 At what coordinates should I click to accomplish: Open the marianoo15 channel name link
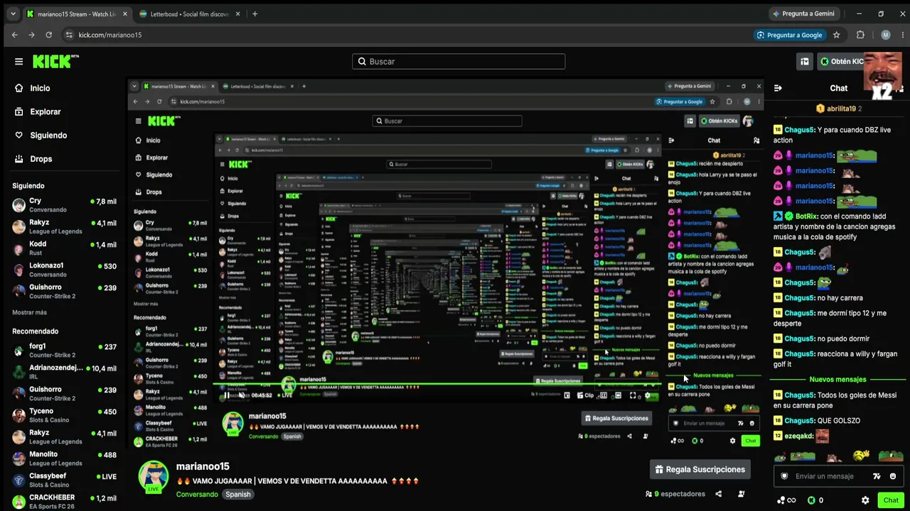203,466
